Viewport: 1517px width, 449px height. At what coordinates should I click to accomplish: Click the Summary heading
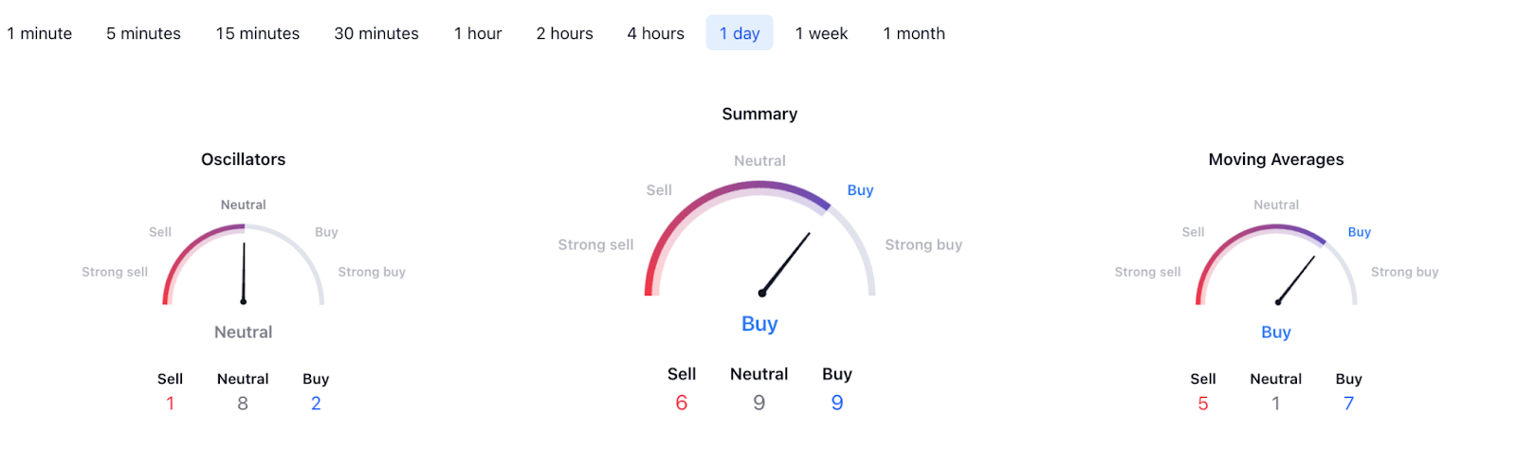click(759, 114)
